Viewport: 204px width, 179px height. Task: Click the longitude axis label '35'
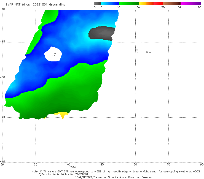coord(36,164)
